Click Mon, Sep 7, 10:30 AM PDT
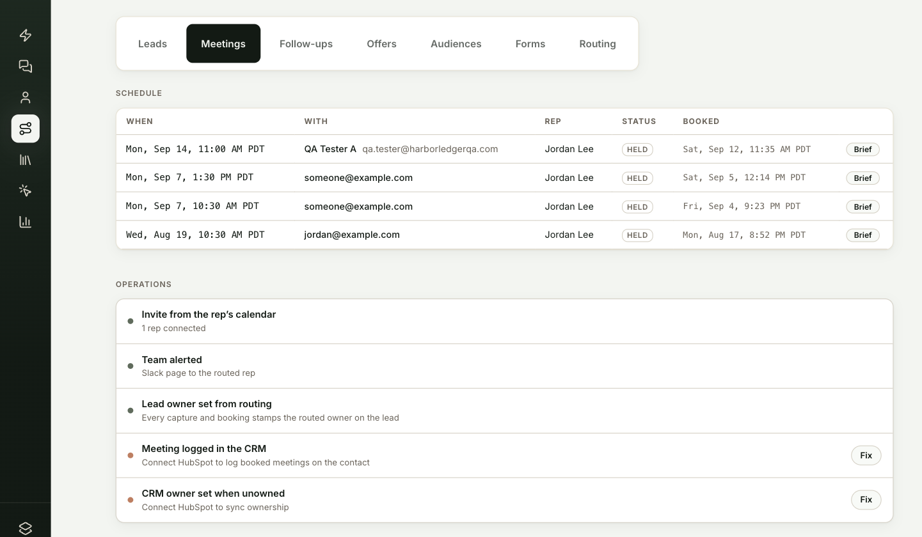Viewport: 922px width, 537px height. click(193, 206)
